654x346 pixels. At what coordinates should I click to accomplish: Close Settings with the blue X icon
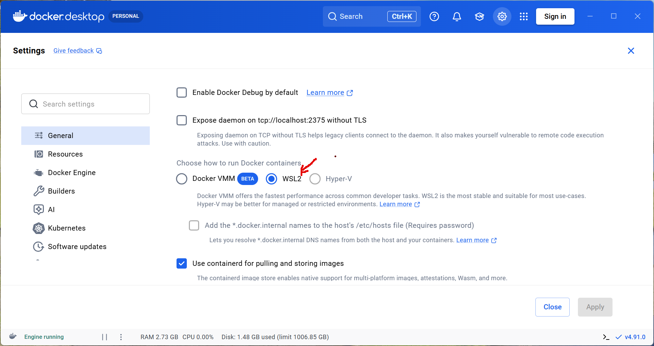631,51
